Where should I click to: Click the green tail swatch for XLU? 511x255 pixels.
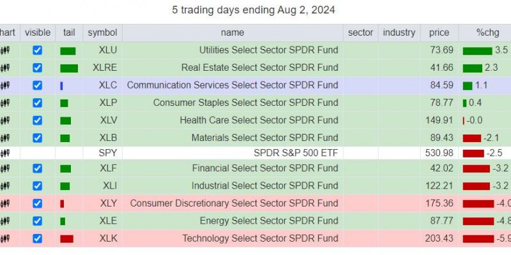point(68,51)
